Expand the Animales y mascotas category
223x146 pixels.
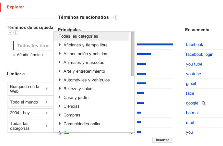pos(60,63)
